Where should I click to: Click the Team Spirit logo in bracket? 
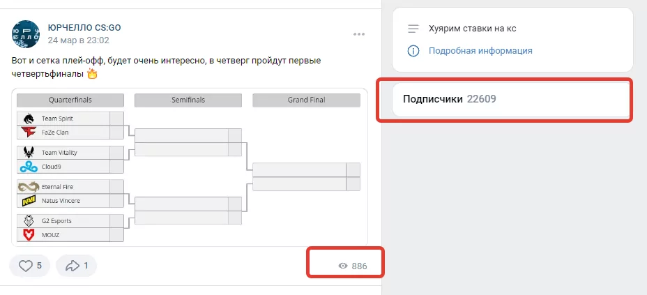[x=29, y=119]
